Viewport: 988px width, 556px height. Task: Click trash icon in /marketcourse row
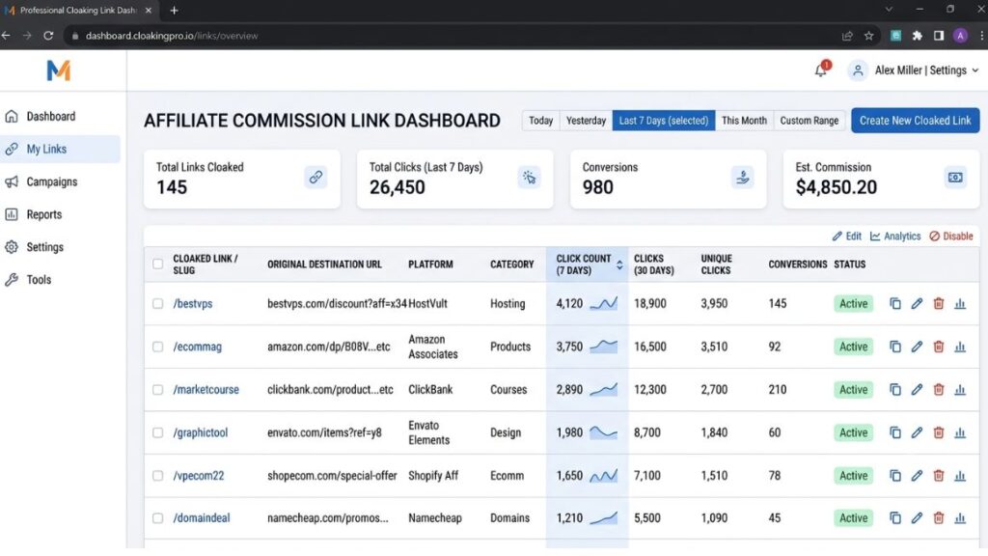938,390
